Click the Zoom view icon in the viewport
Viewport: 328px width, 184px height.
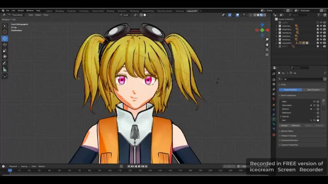[x=267, y=40]
